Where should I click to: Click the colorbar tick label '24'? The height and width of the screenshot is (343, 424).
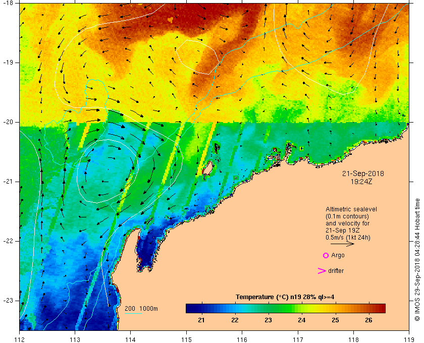pos(302,320)
